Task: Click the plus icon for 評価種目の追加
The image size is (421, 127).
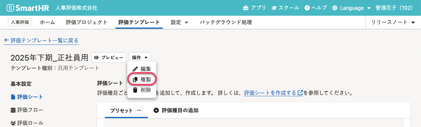Action: coord(156,110)
